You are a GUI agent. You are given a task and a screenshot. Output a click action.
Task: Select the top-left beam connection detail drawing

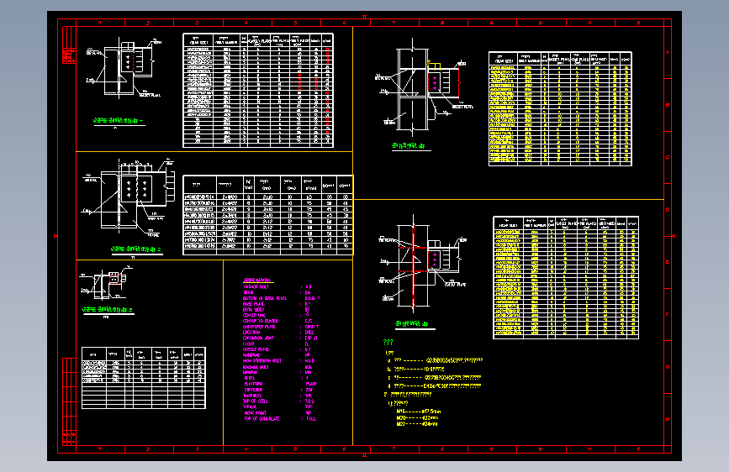[124, 69]
